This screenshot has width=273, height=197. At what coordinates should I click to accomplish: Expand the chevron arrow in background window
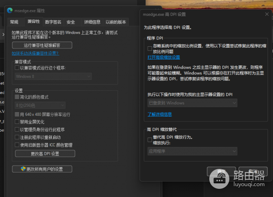coord(3,34)
